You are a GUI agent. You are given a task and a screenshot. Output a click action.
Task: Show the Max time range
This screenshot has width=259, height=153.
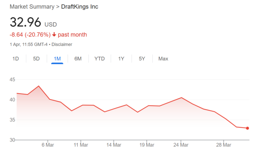[163, 59]
